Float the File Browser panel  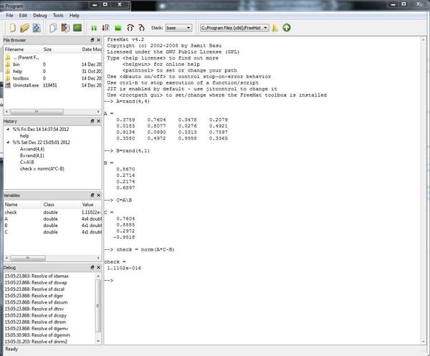click(92, 40)
